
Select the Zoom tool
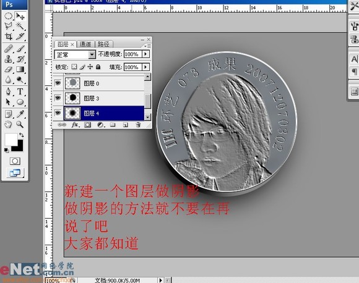point(20,124)
